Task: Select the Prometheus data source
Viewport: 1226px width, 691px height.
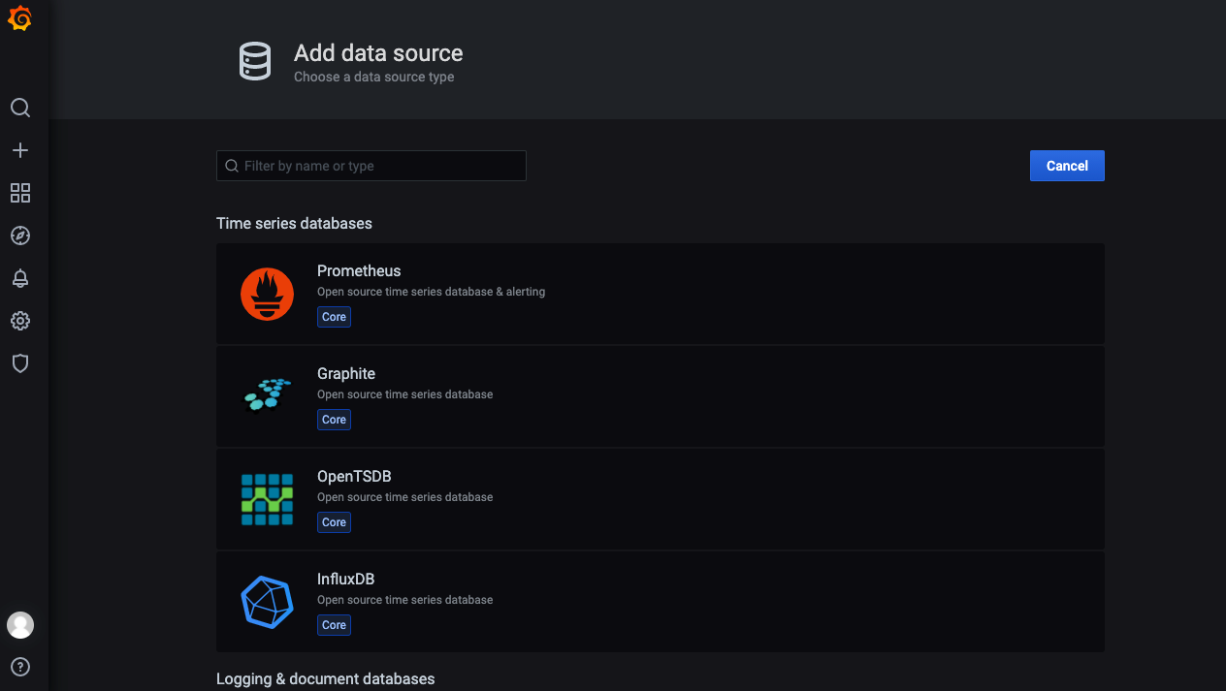Action: point(661,294)
